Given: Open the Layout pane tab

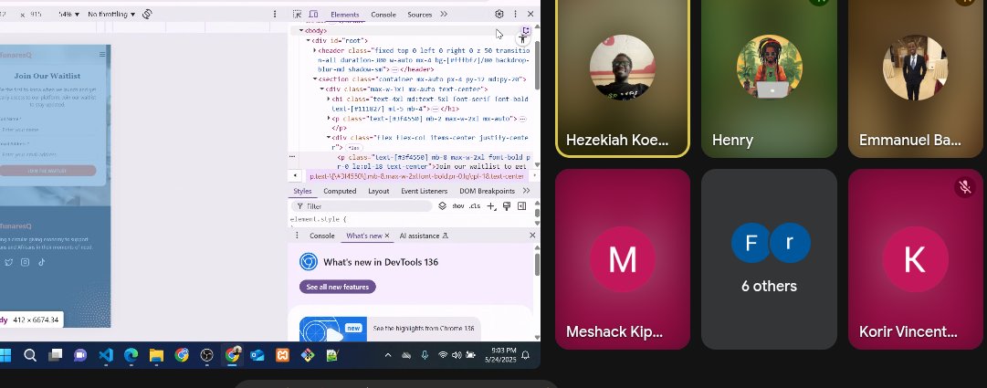Looking at the screenshot, I should pyautogui.click(x=378, y=192).
